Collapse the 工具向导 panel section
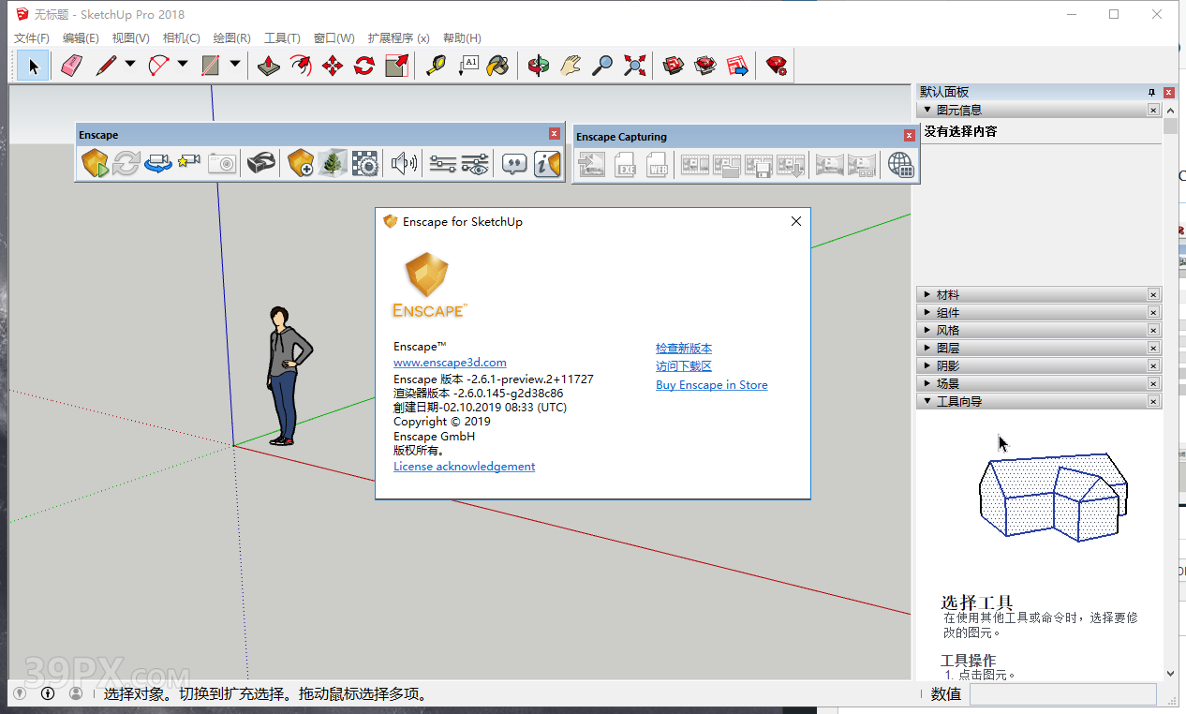Screen dimensions: 1186x714 point(928,400)
